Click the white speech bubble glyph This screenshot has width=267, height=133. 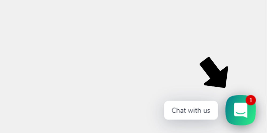tap(241, 110)
